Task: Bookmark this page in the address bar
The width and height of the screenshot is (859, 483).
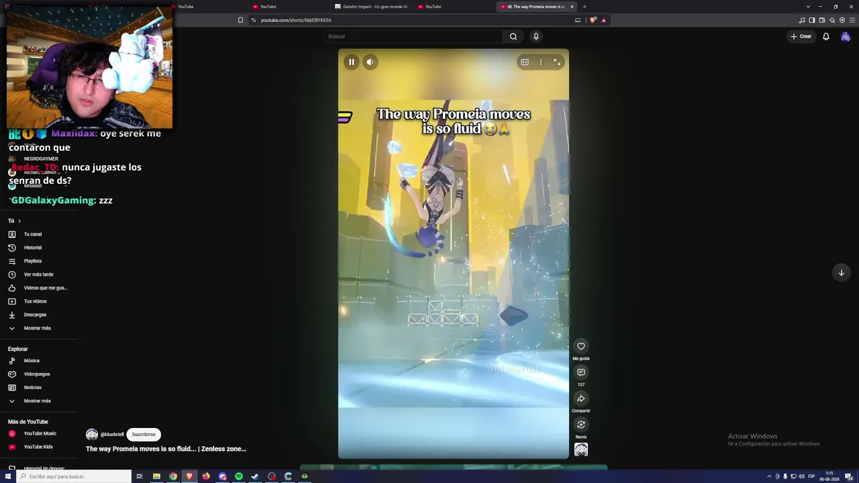Action: pyautogui.click(x=241, y=20)
